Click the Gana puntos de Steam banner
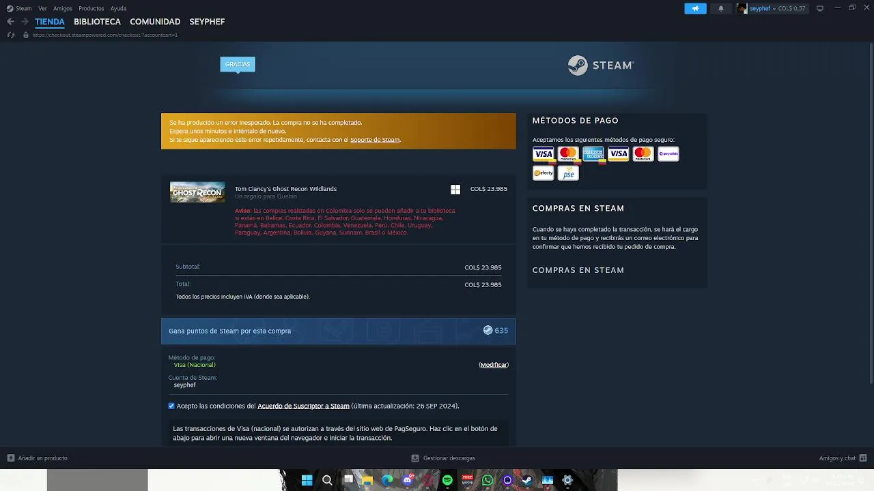 click(339, 331)
